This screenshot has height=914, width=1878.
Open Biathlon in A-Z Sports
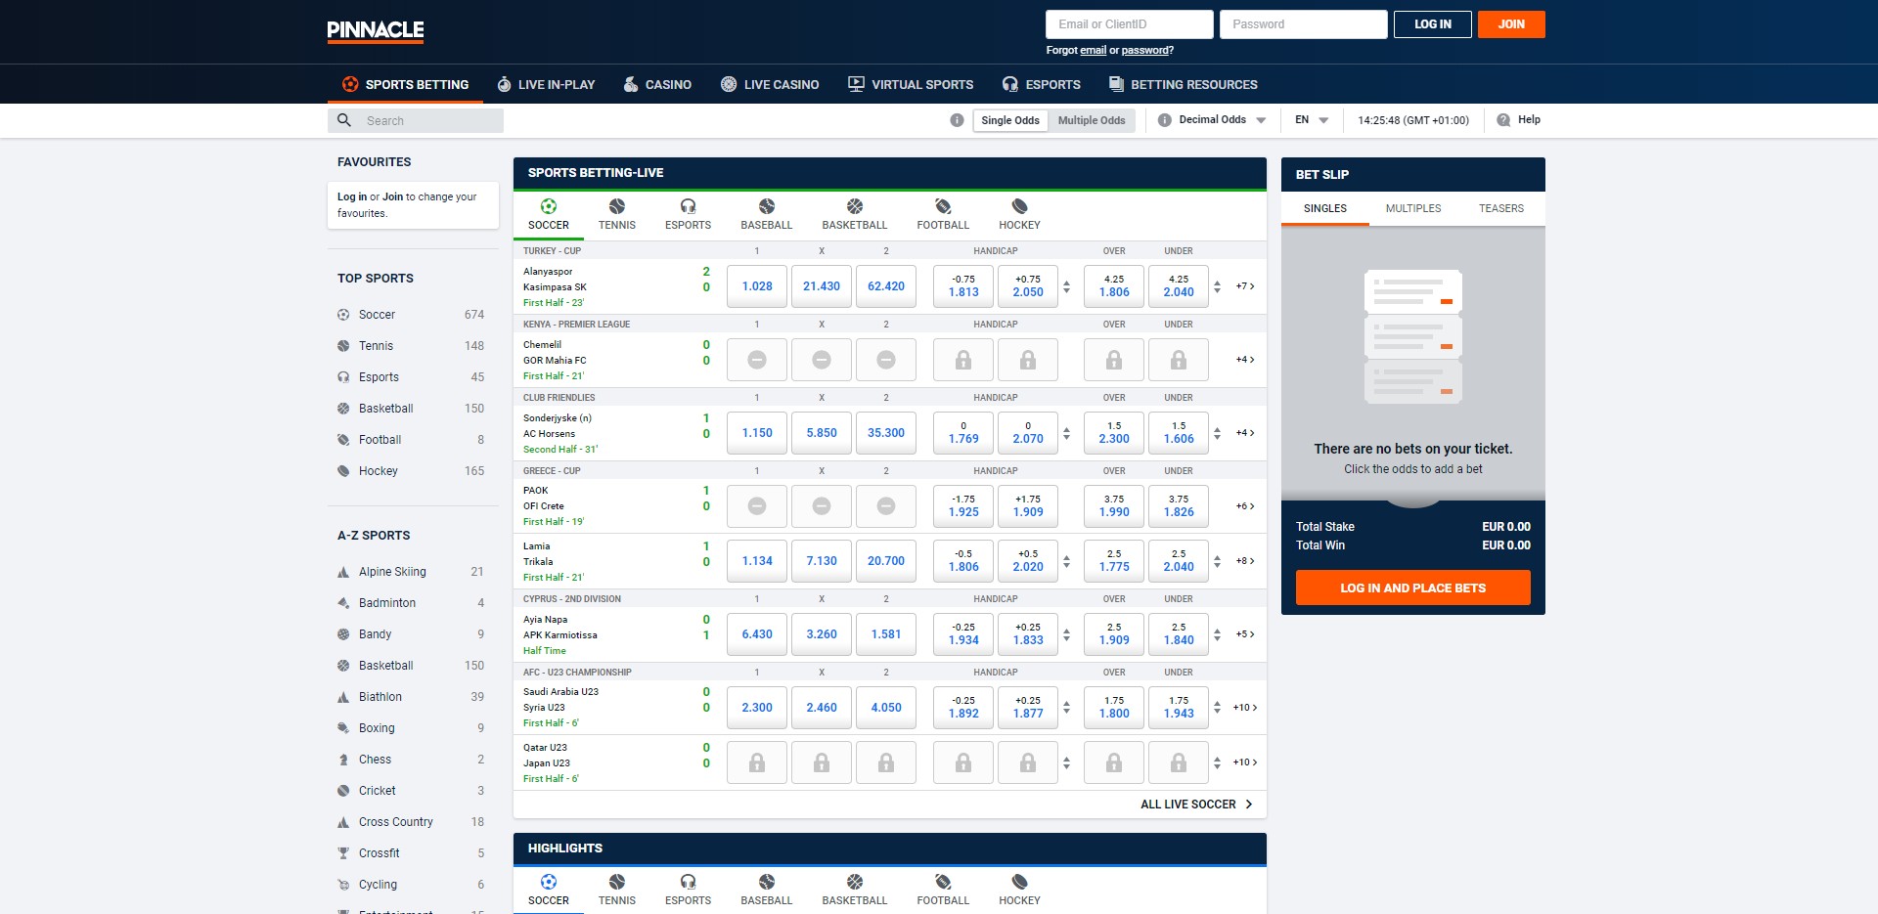[x=411, y=697]
